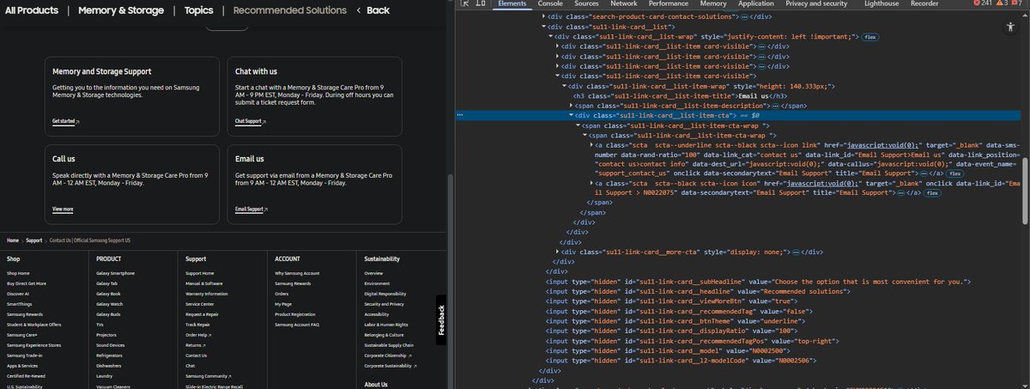Screen dimensions: 1030x389
Task: Click the Home breadcrumb link
Action: pyautogui.click(x=13, y=240)
